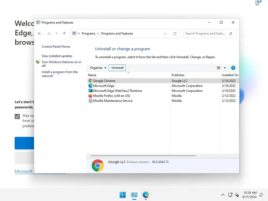Click the horizontal scrollbar of program list
268x201 pixels.
[x=143, y=156]
